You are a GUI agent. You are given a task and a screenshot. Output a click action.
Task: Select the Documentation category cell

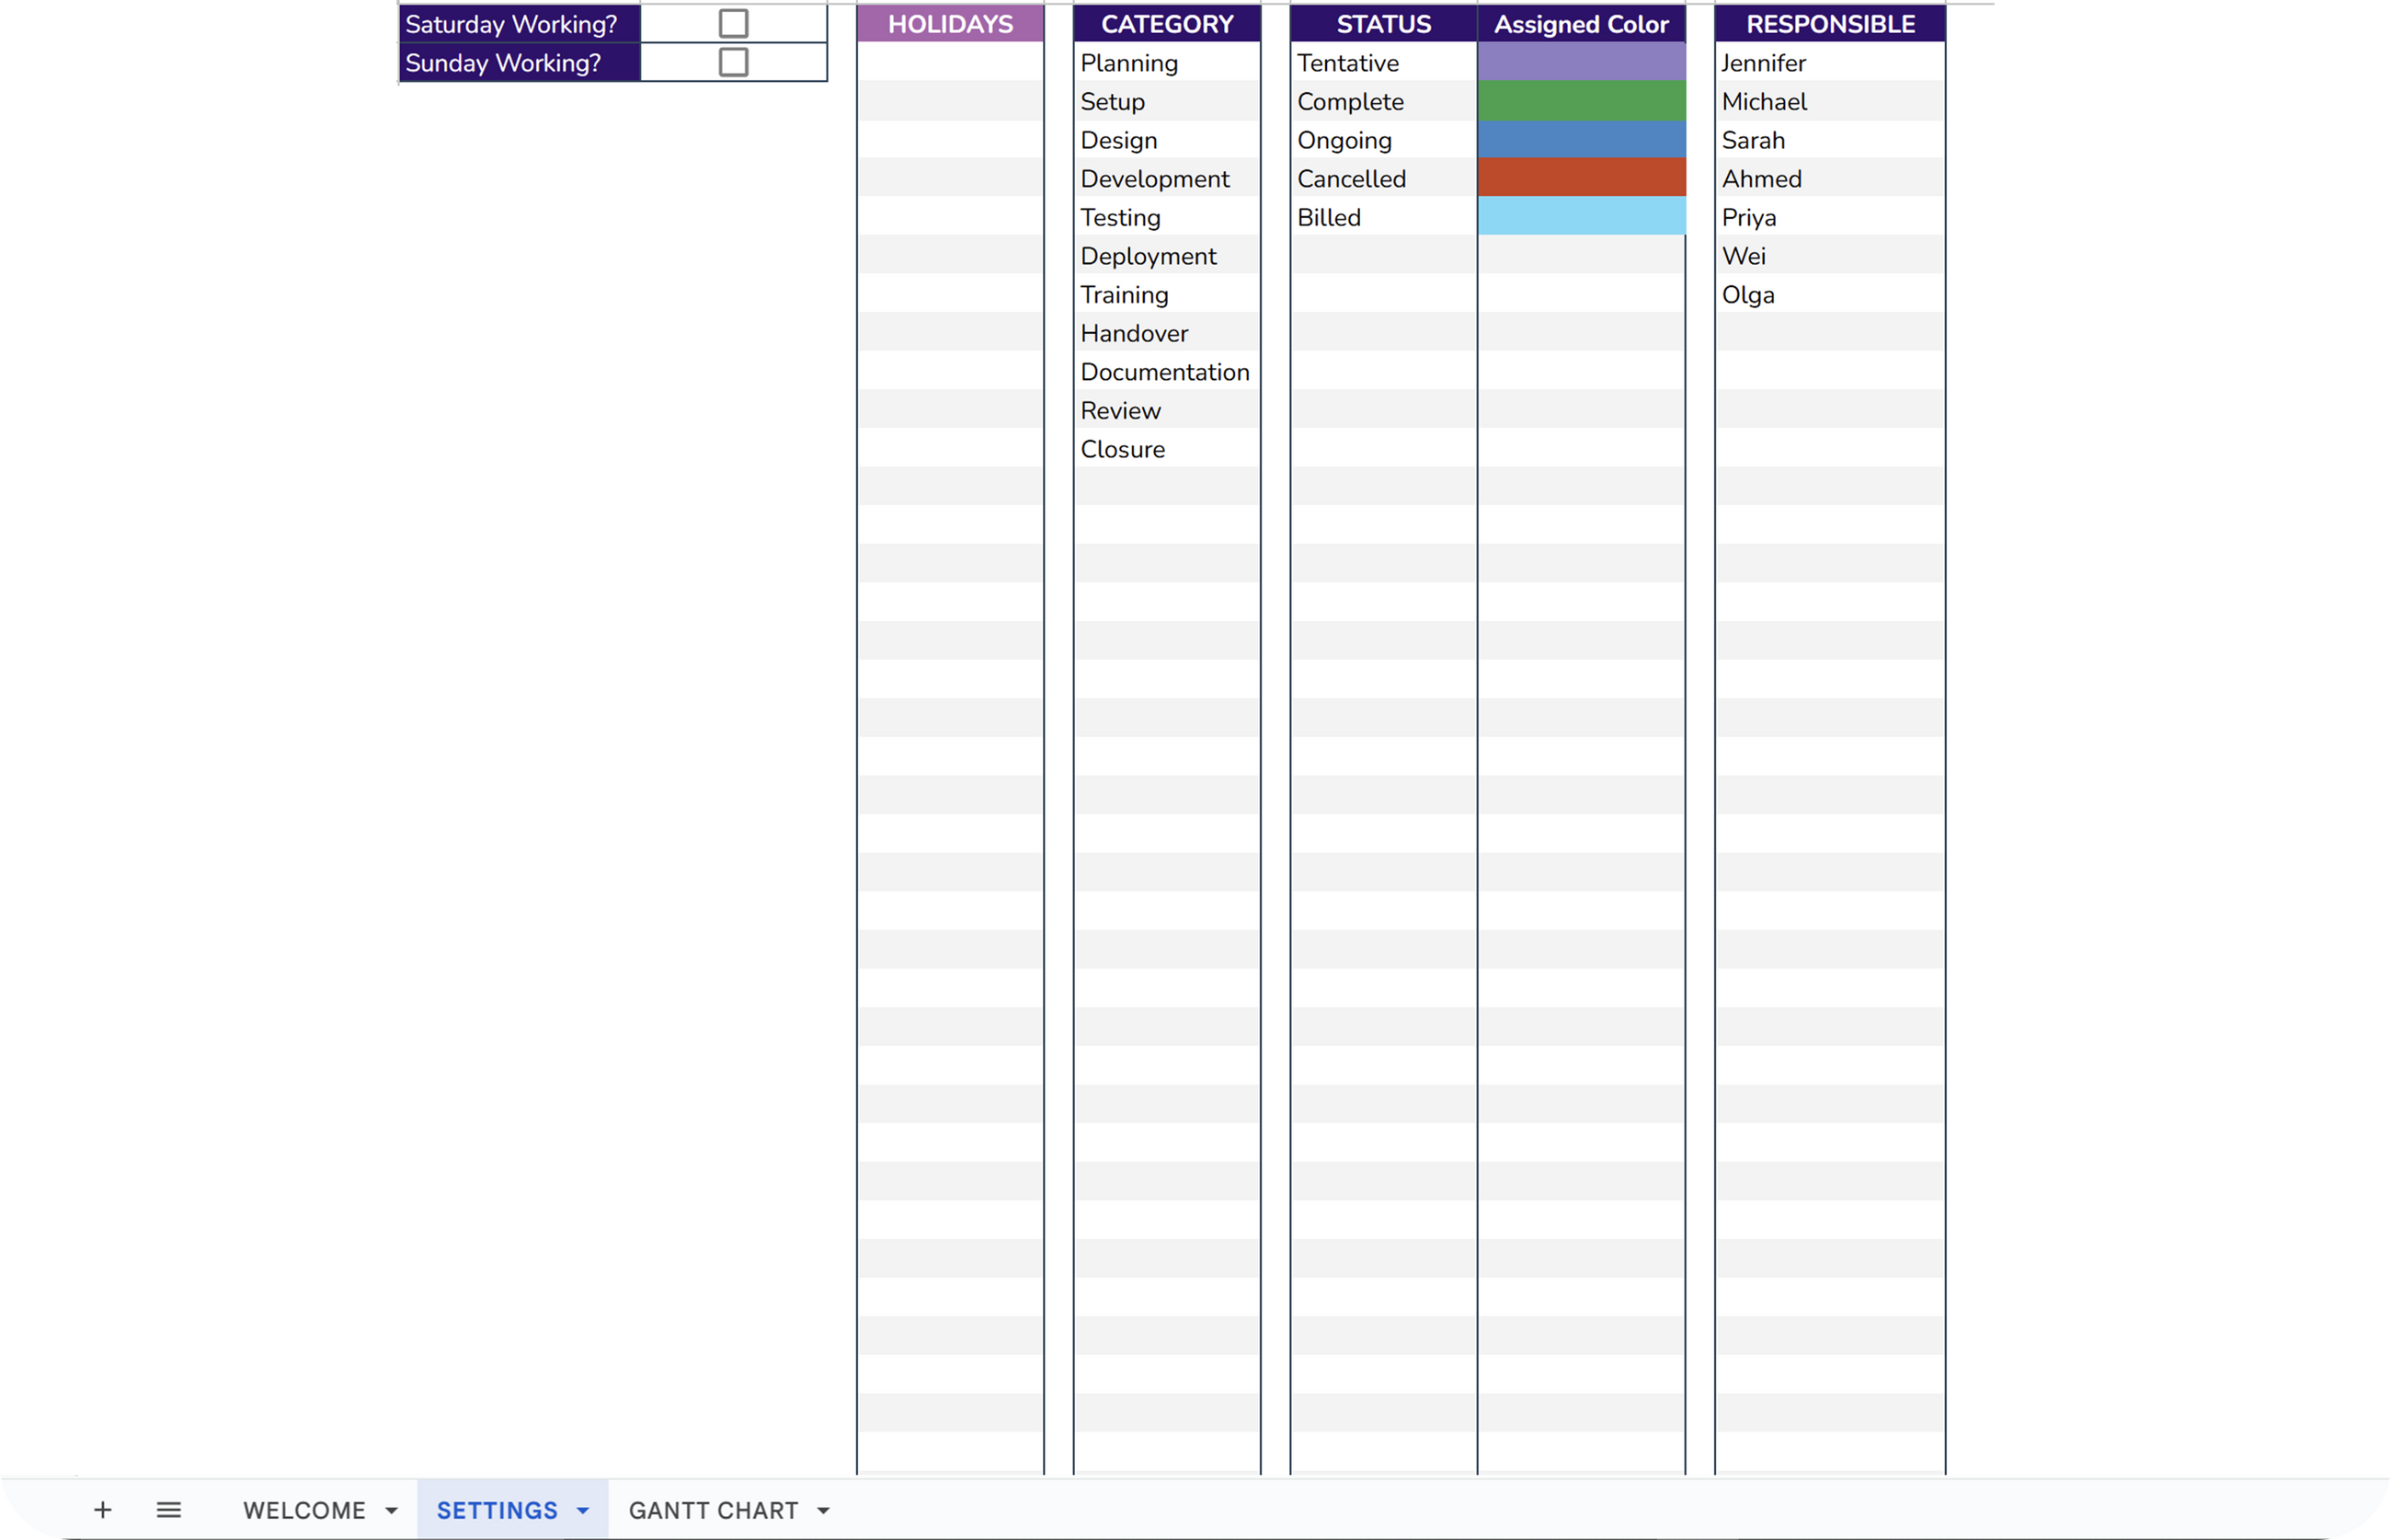pyautogui.click(x=1165, y=372)
